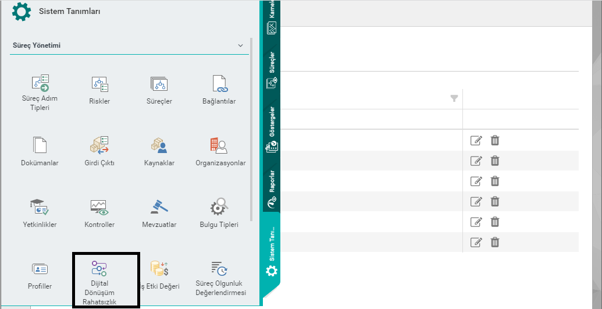Switch to the Göstergeler side tab

click(272, 129)
